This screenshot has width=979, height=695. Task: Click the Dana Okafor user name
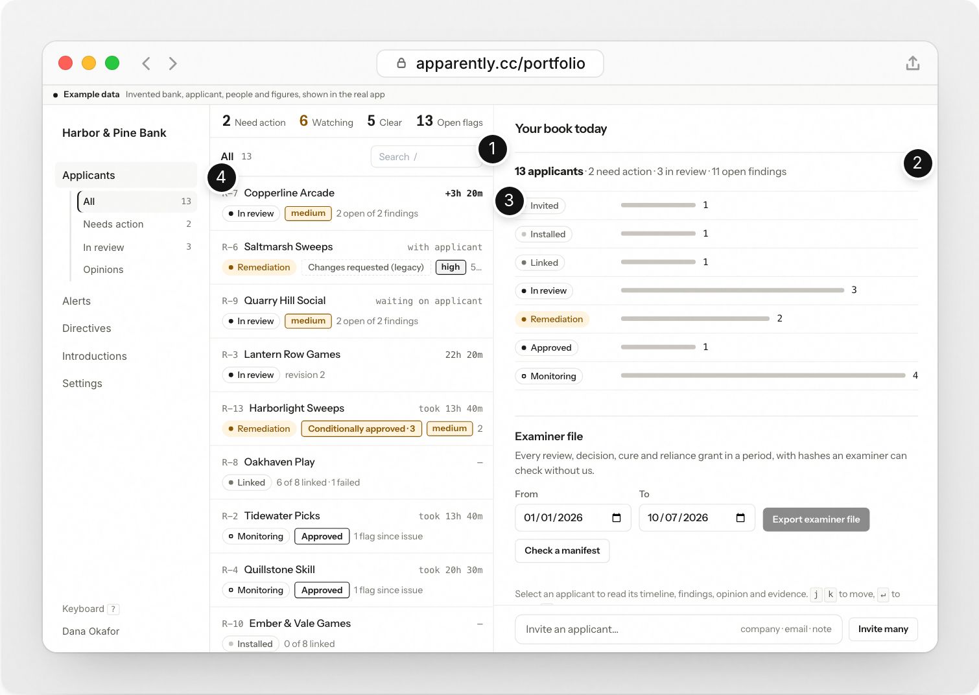tap(91, 631)
